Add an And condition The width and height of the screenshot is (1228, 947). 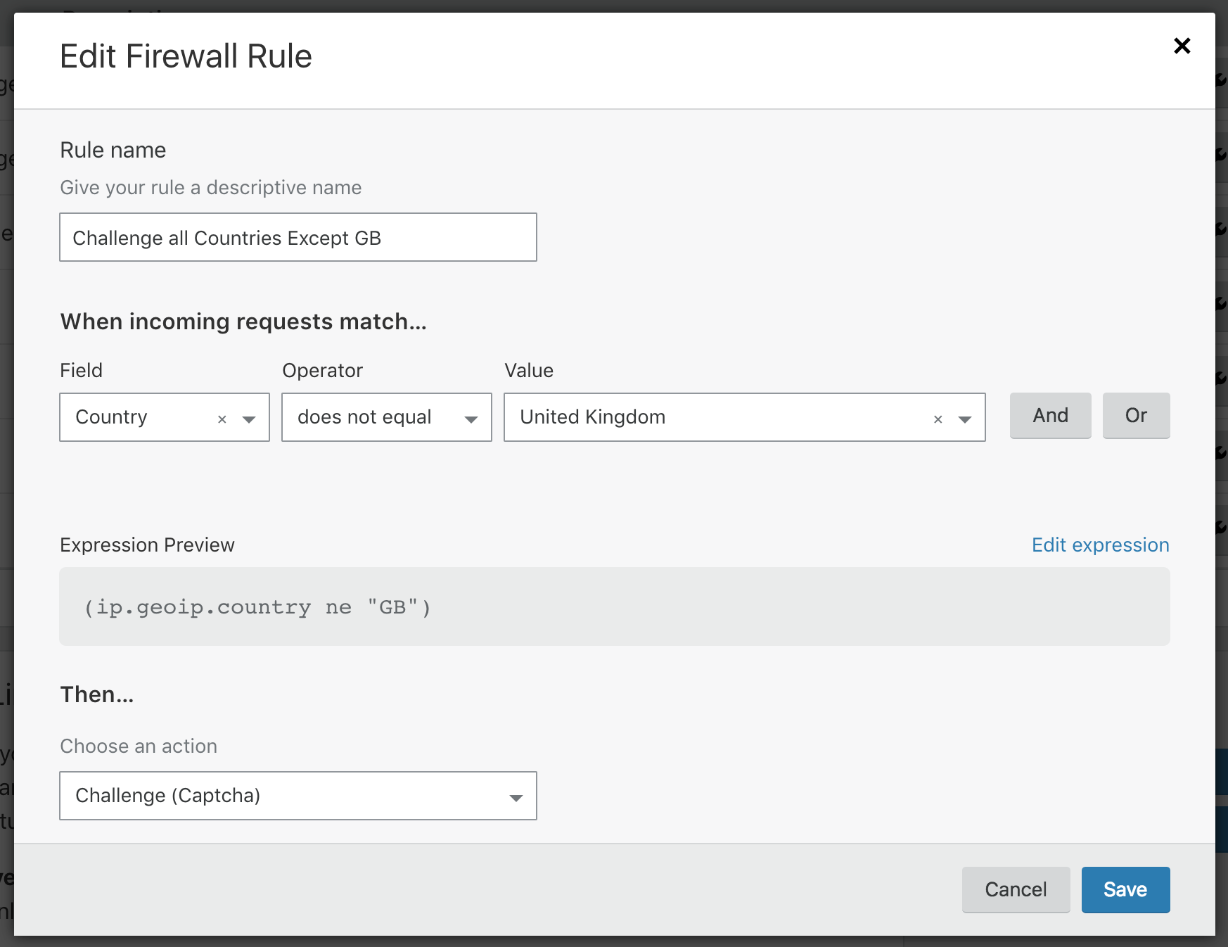pyautogui.click(x=1051, y=416)
